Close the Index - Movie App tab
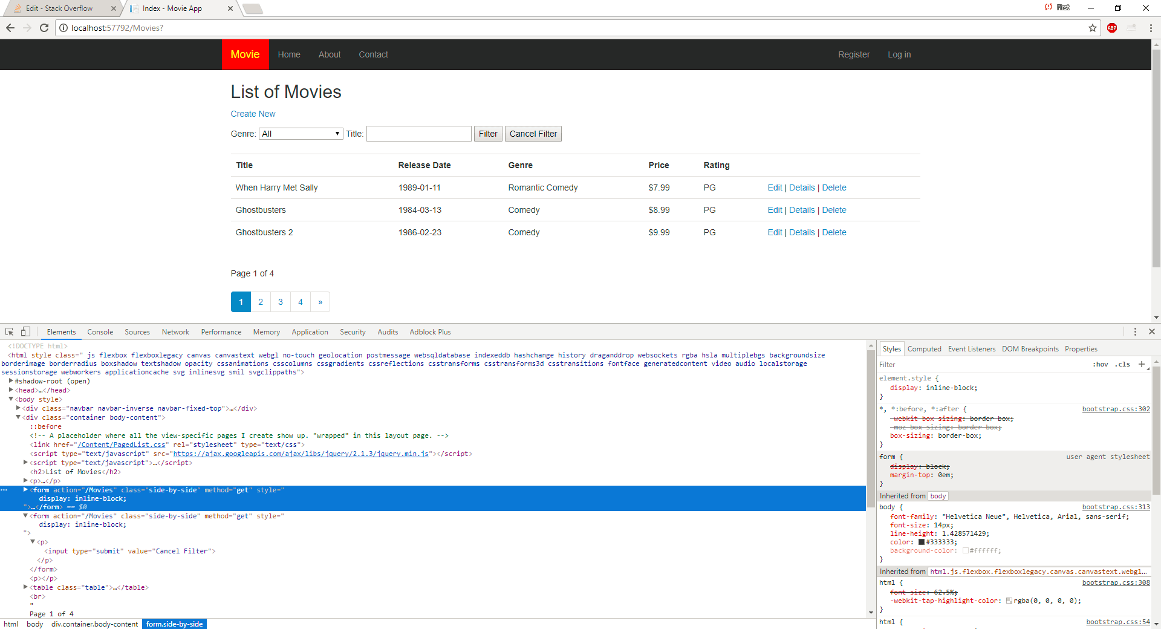This screenshot has width=1161, height=629. 230,8
